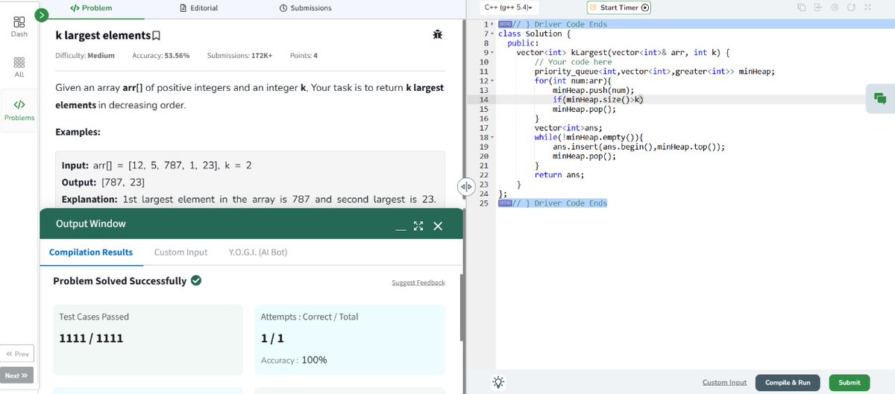Switch to the Submissions tab
895x394 pixels.
tap(305, 7)
